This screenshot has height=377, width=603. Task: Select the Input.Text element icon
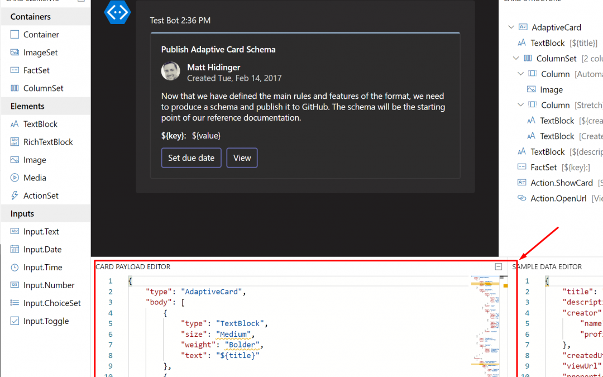click(x=15, y=231)
